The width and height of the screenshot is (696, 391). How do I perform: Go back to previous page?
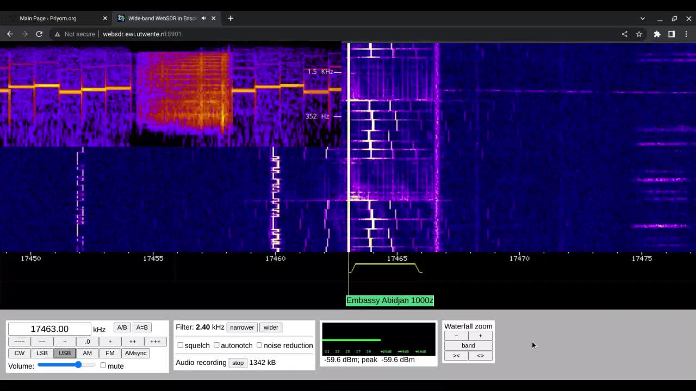[10, 34]
